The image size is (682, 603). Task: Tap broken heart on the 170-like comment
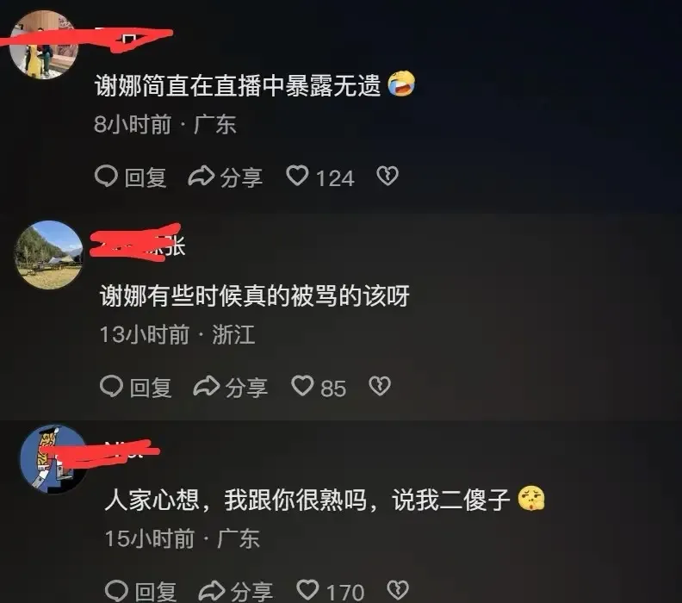point(398,590)
